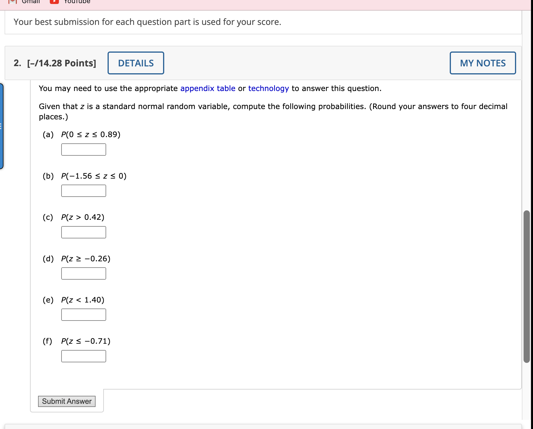
Task: Click the points label for question 2
Action: pos(61,63)
